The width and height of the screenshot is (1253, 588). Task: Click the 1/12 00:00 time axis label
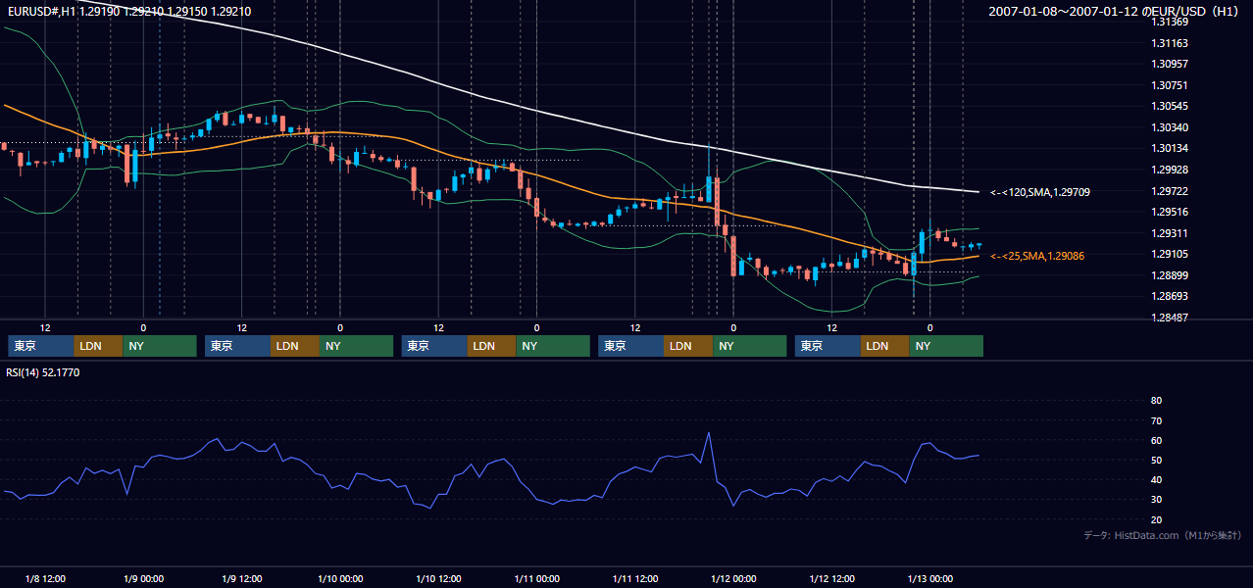tap(733, 579)
